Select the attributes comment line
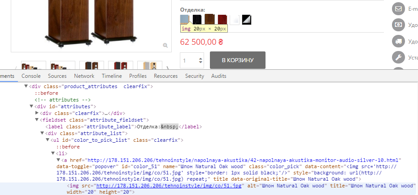Image resolution: width=418 pixels, height=195 pixels. click(x=63, y=100)
